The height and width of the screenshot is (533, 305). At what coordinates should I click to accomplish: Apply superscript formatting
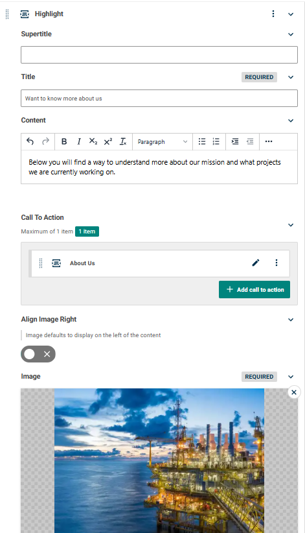click(x=108, y=141)
